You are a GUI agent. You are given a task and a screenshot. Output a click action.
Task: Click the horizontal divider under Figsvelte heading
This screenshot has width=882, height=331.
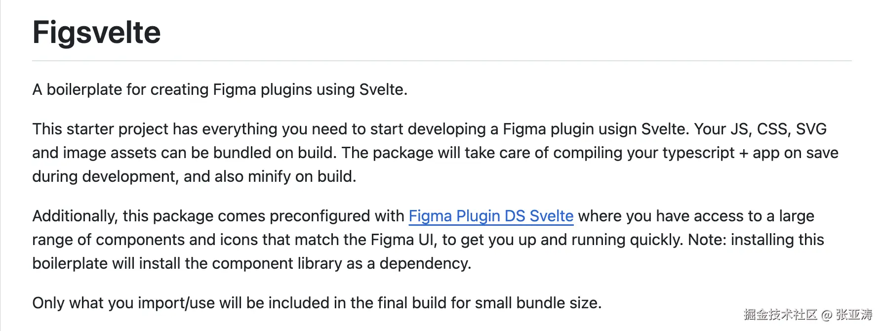(442, 61)
